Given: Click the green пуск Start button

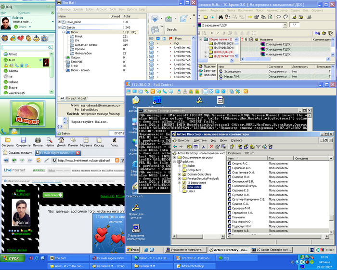Looking at the screenshot, I should [x=13, y=258].
